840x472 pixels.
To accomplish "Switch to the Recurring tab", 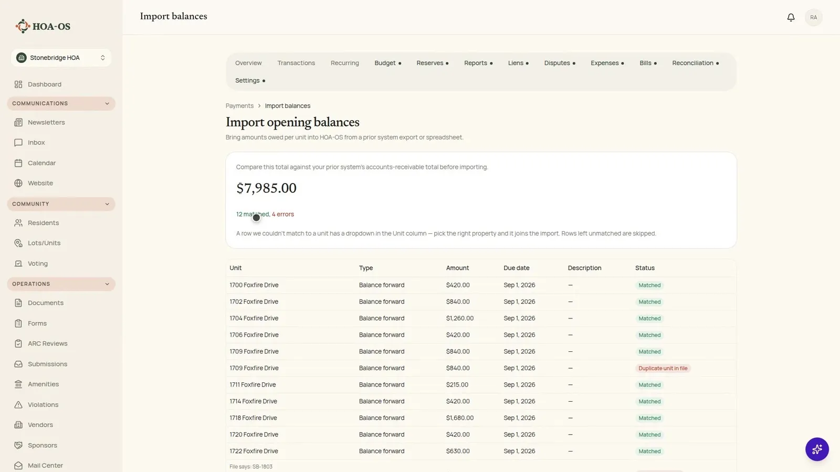I will pos(345,63).
